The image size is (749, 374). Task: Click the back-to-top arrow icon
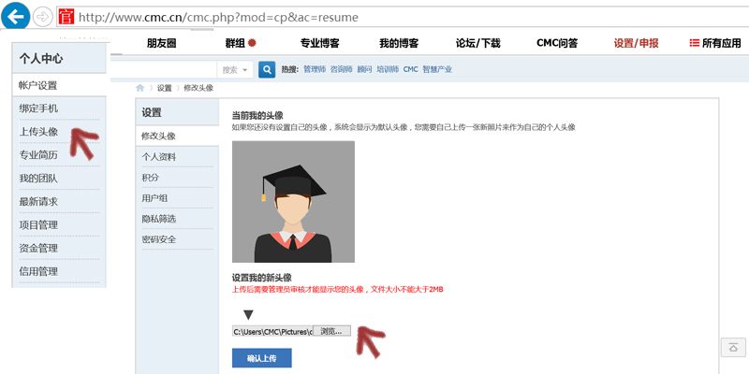733,347
